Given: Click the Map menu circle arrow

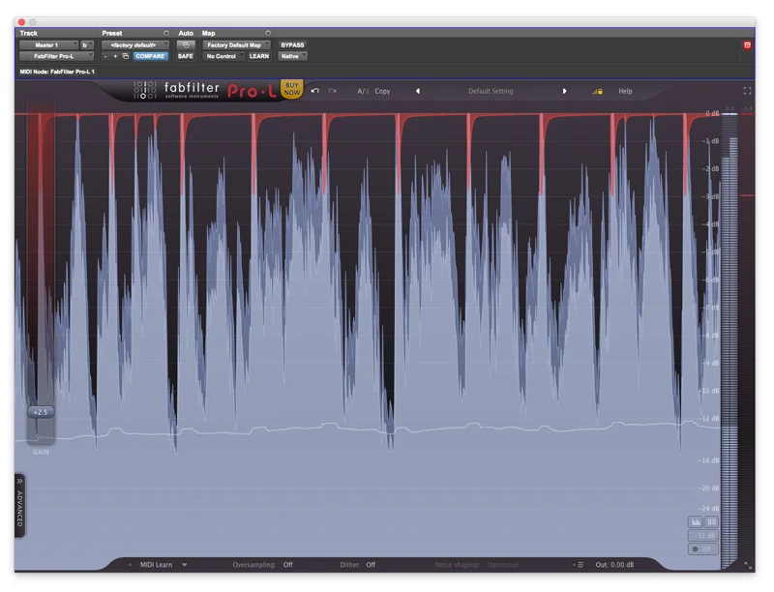Looking at the screenshot, I should [268, 33].
